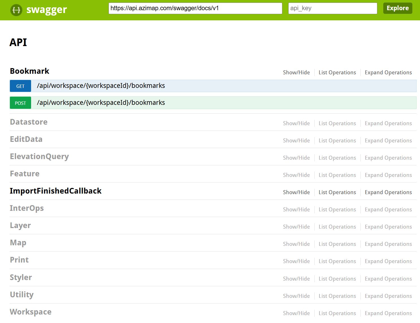Toggle Show/Hide for the Workspace section
The image size is (420, 323).
click(296, 313)
